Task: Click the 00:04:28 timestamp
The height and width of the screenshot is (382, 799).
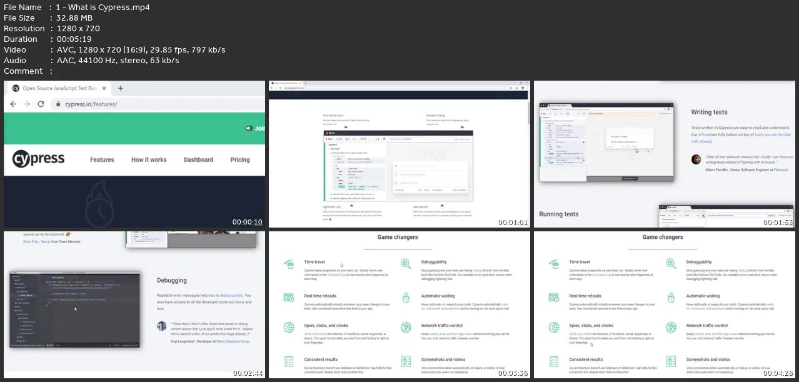Action: coord(778,373)
